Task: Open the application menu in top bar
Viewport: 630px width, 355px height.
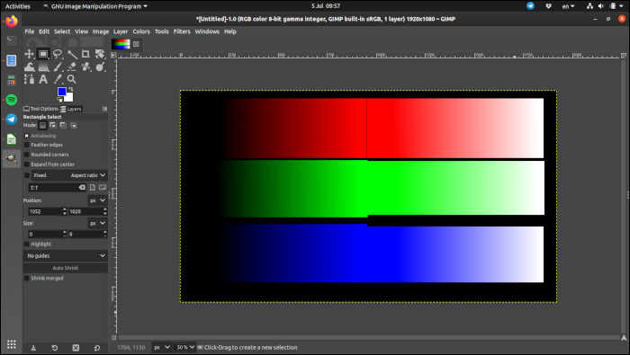Action: coord(95,6)
